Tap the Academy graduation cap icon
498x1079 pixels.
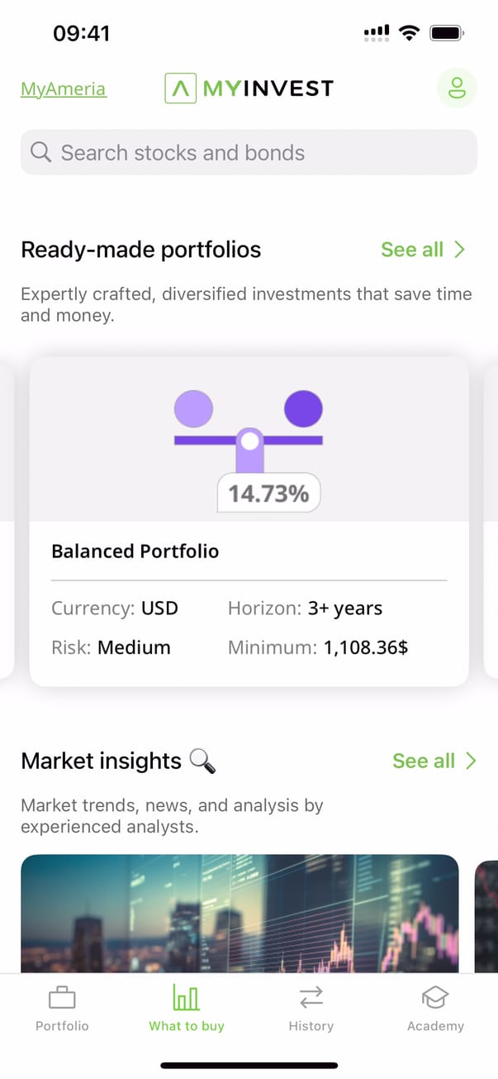tap(435, 998)
